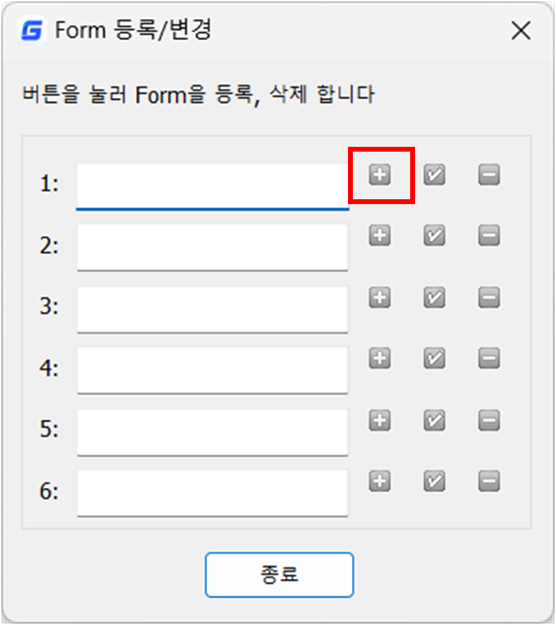Select the input field numbered 4
Viewport: 556px width, 625px height.
point(213,370)
